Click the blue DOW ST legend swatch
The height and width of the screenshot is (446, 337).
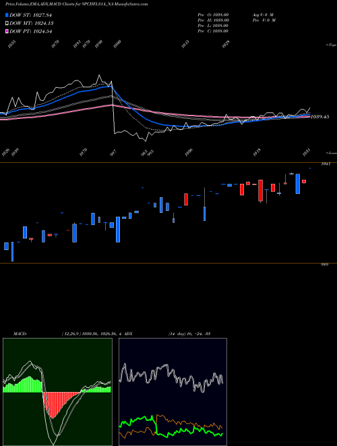click(7, 15)
